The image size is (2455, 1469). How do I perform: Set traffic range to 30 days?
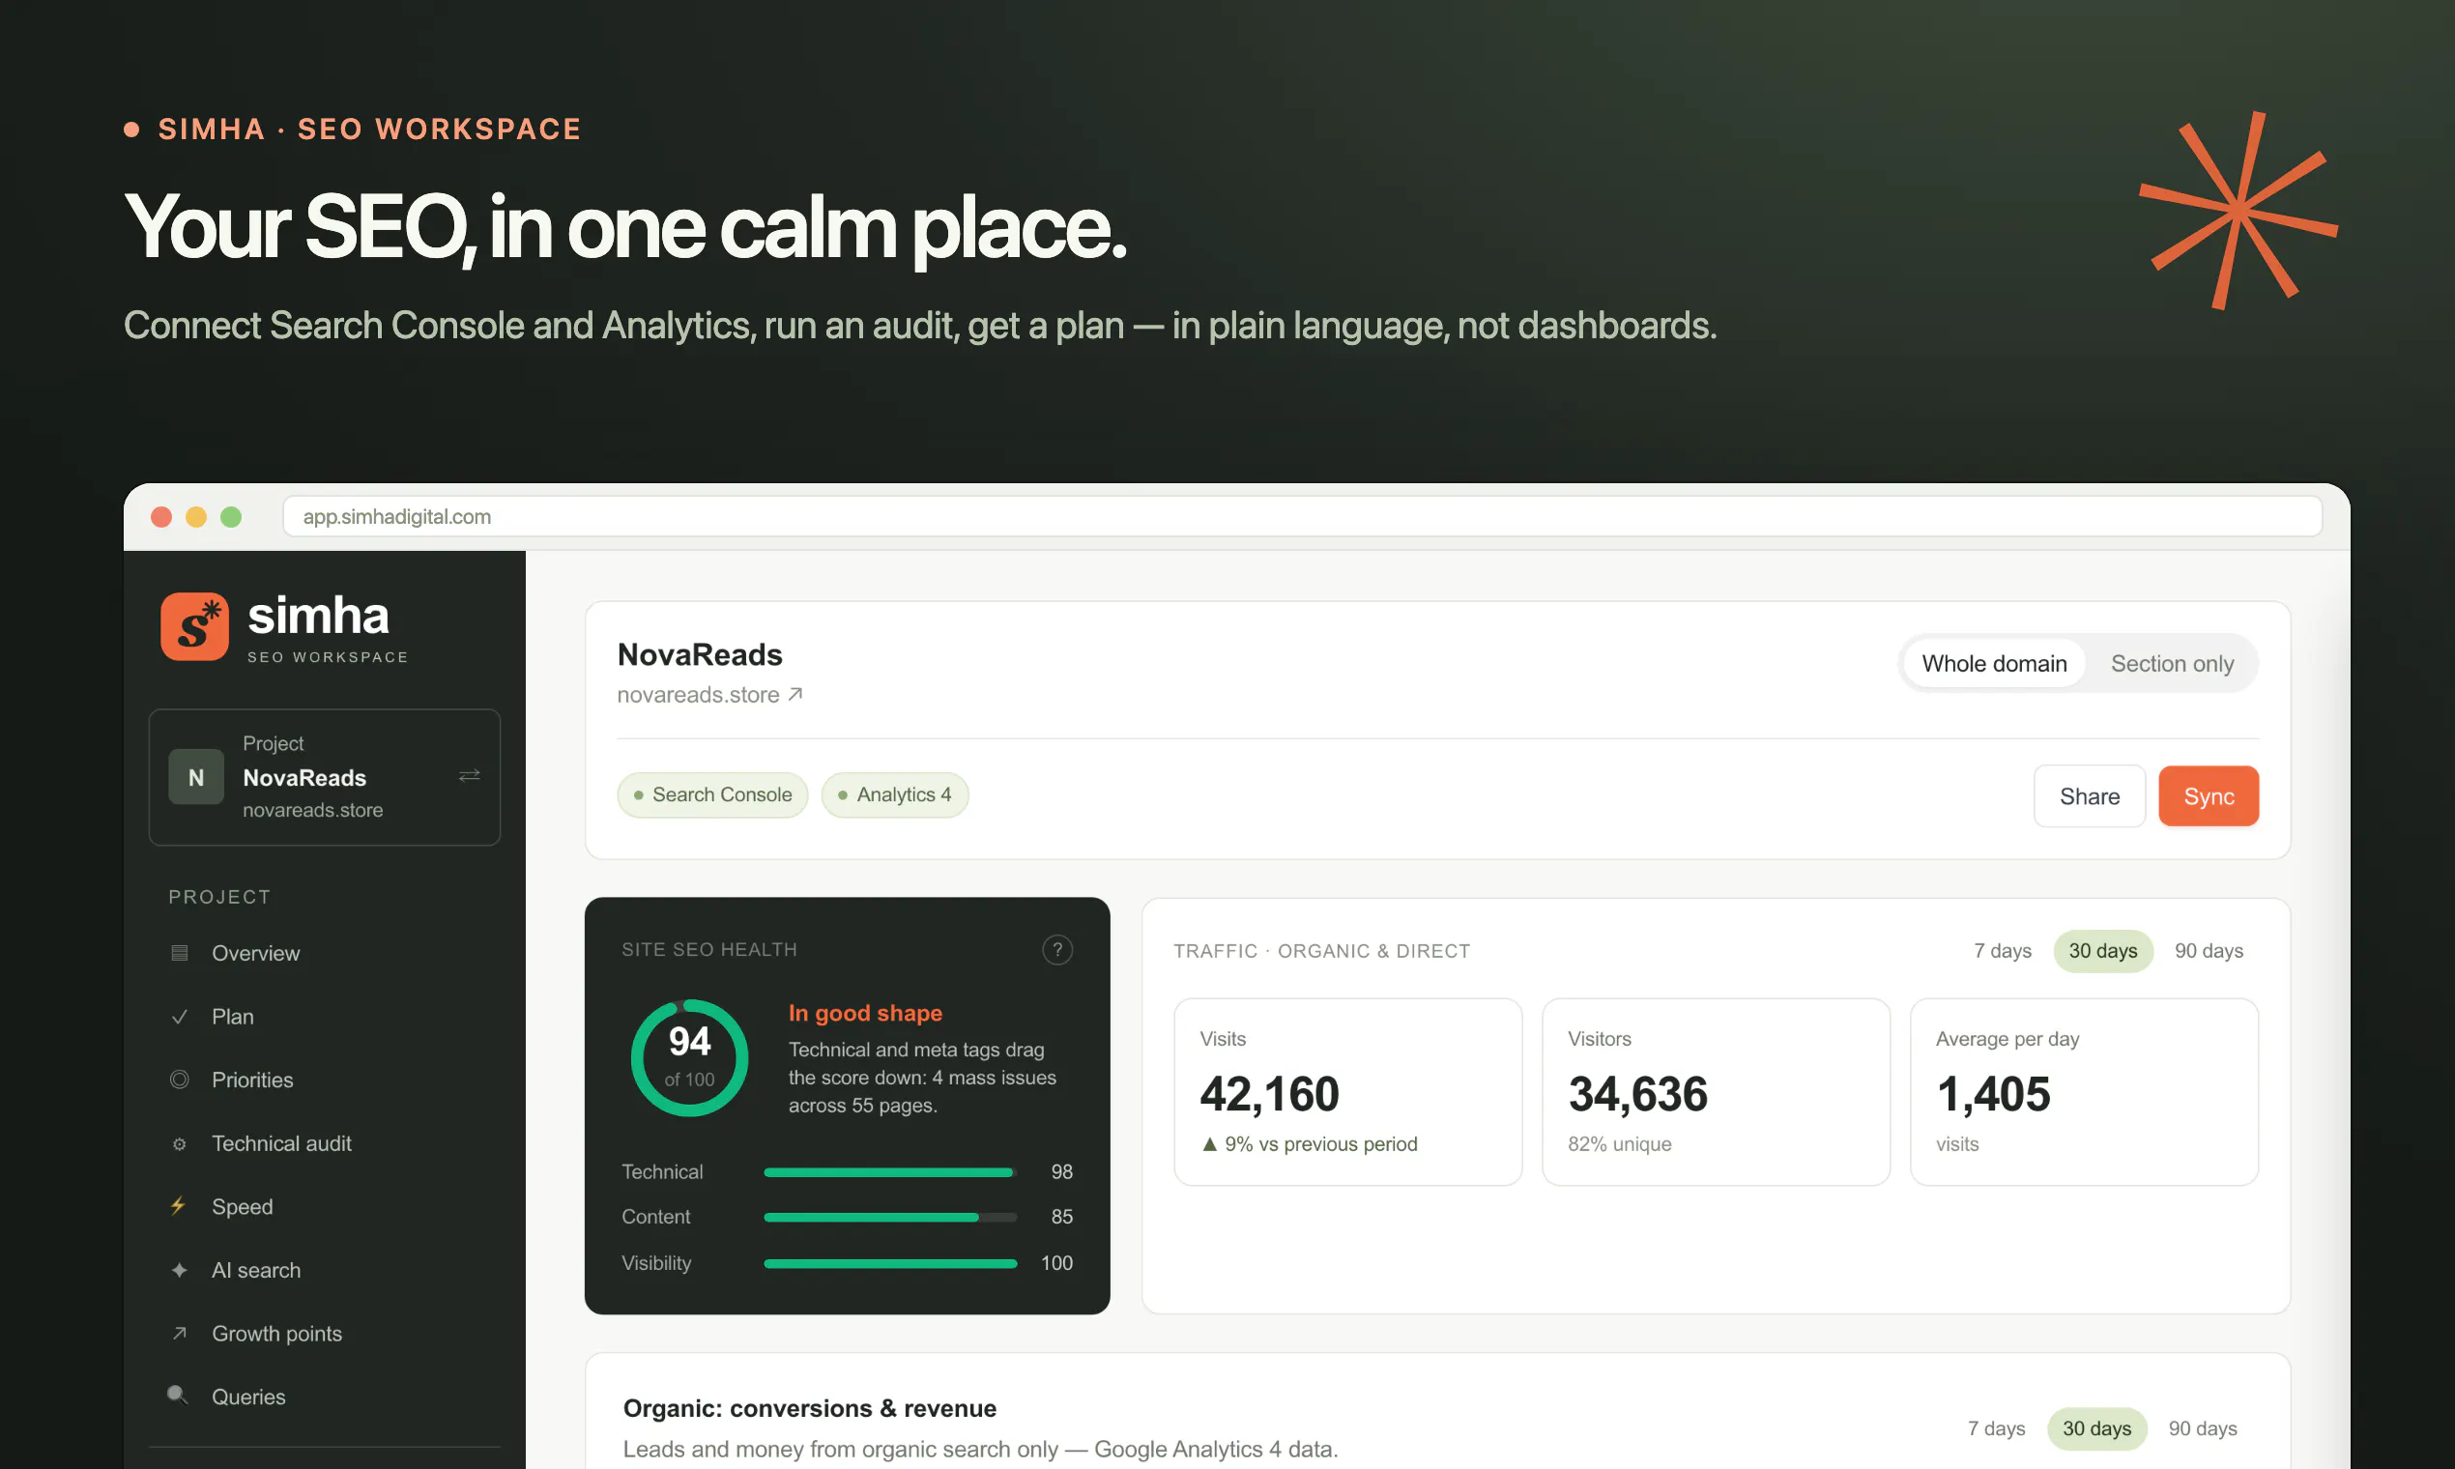tap(2102, 950)
